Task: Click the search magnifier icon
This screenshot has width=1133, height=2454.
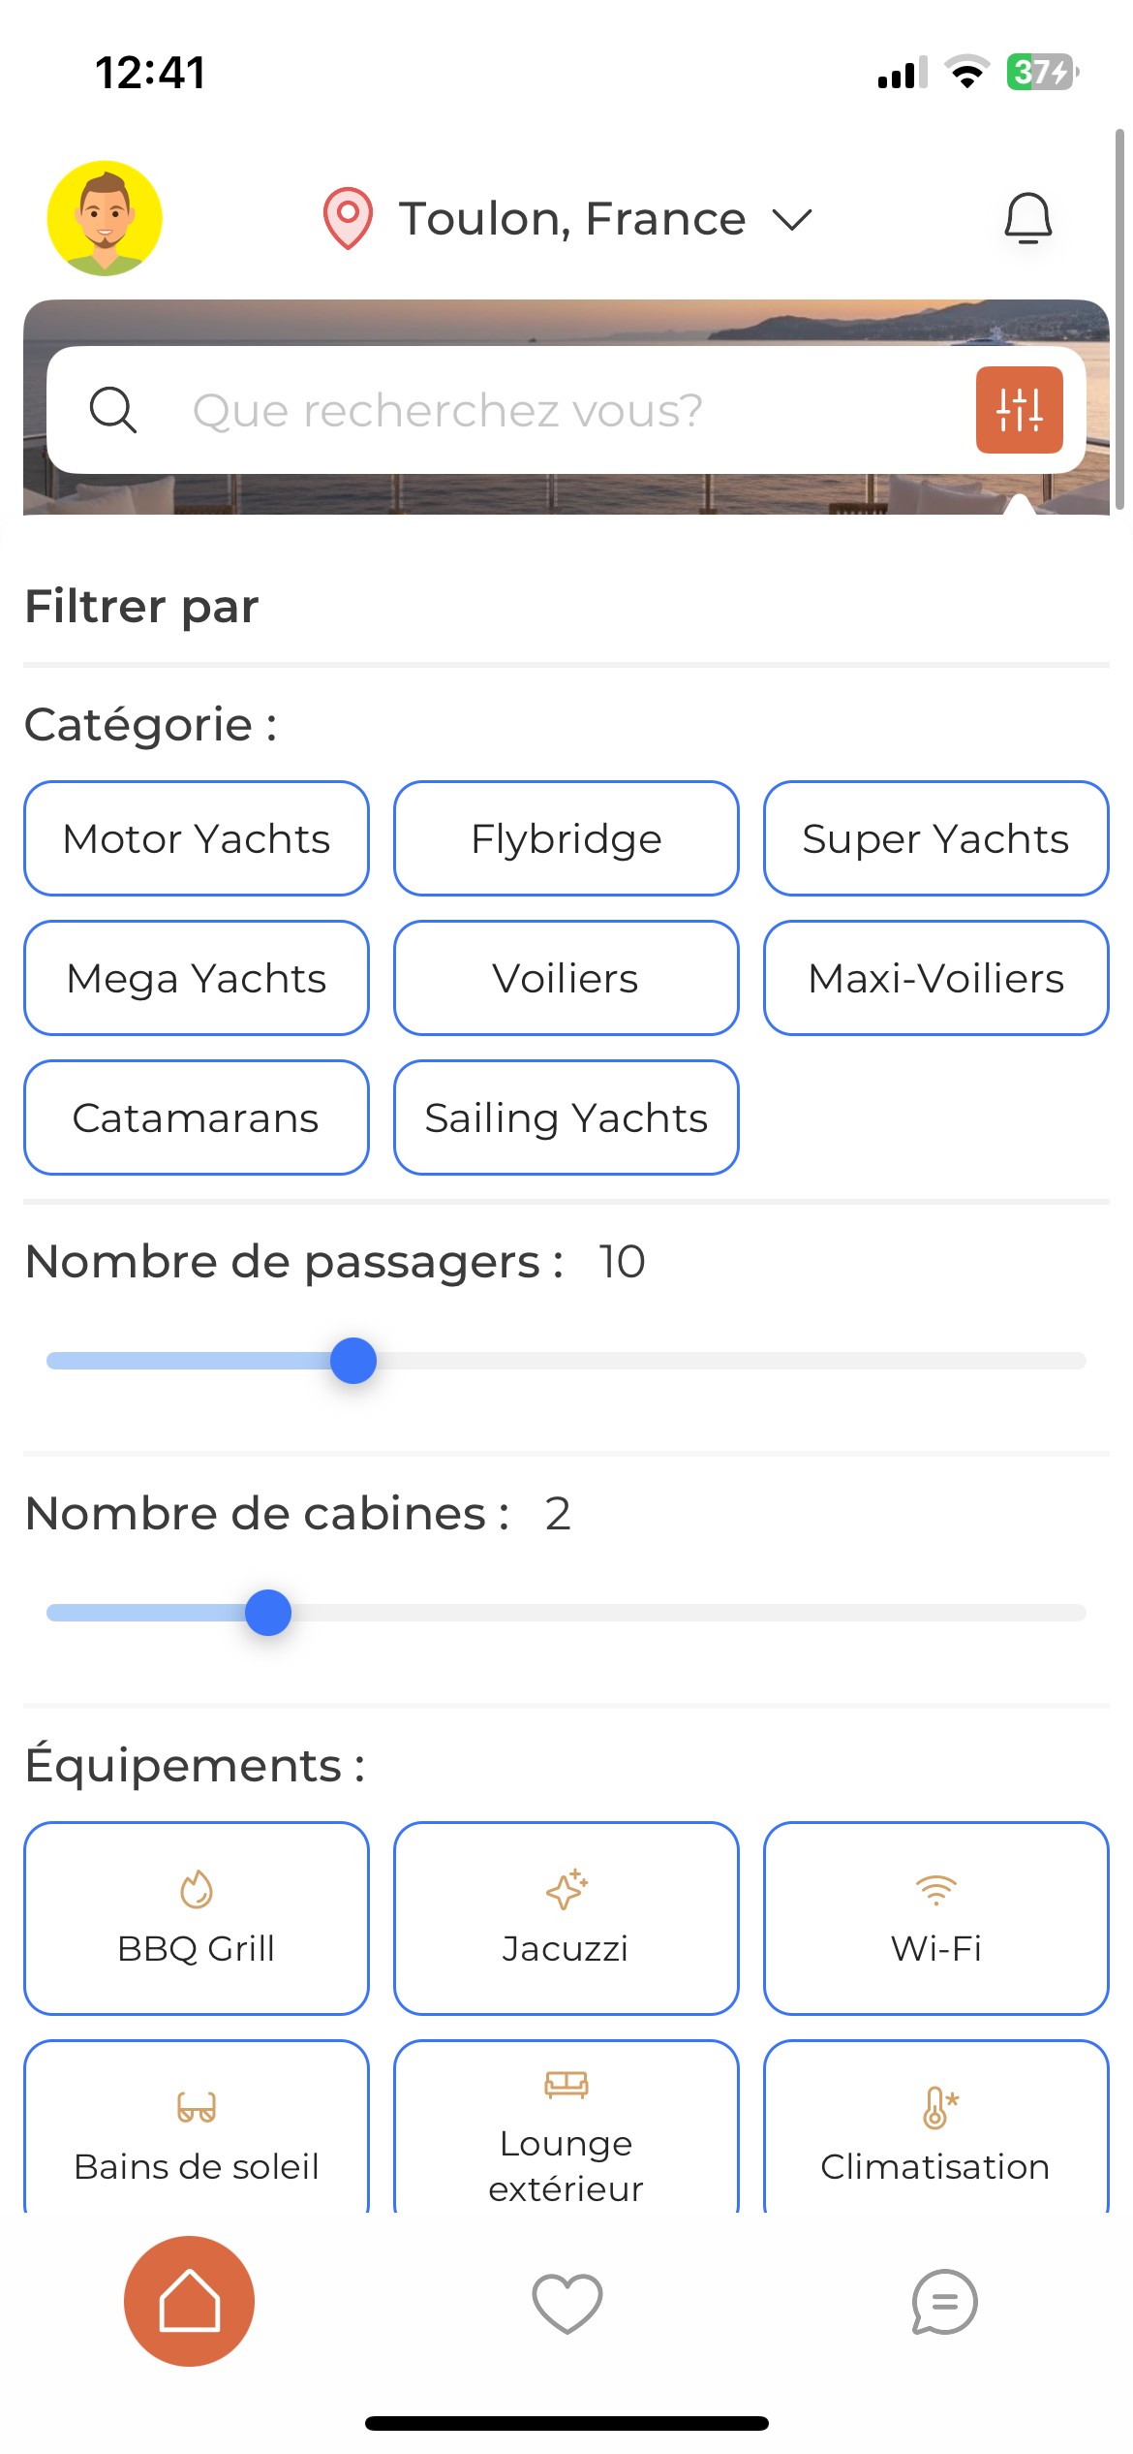Action: point(113,410)
